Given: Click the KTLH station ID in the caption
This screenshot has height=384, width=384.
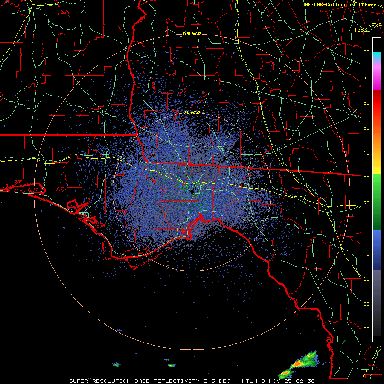Looking at the screenshot, I should coord(250,381).
